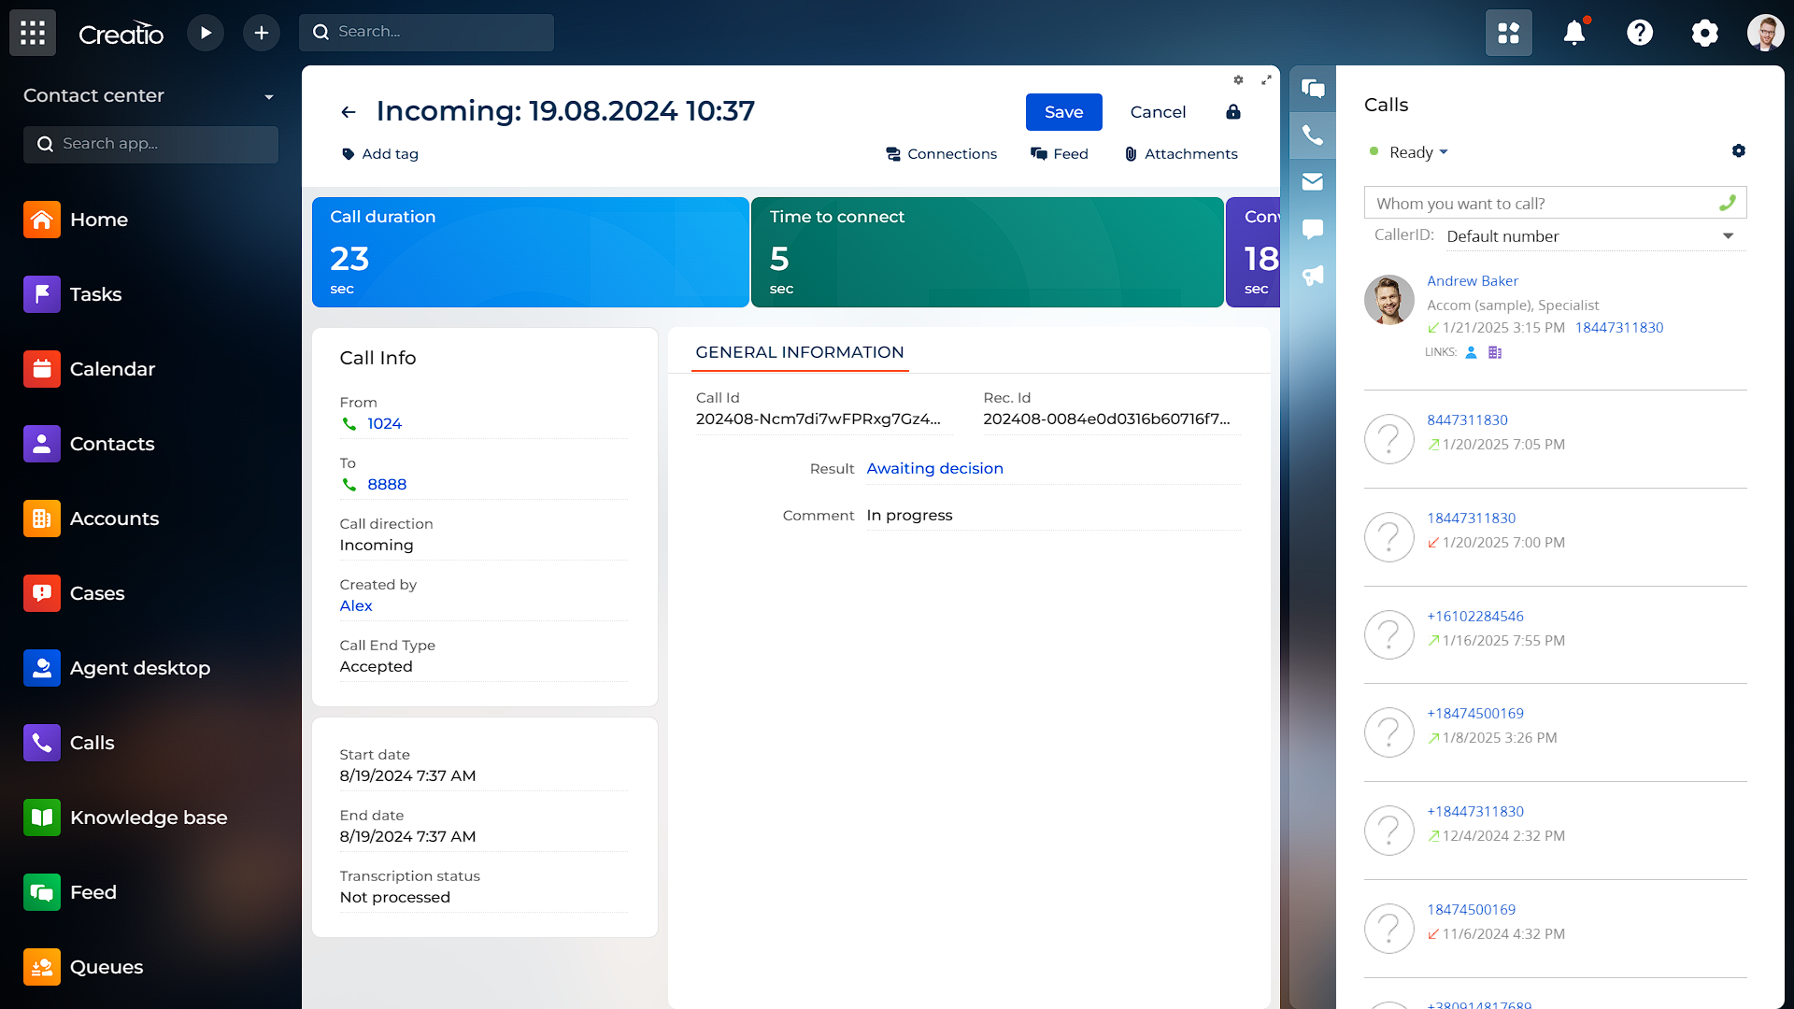This screenshot has width=1794, height=1009.
Task: Click the +18474500169 call number
Action: (1475, 714)
